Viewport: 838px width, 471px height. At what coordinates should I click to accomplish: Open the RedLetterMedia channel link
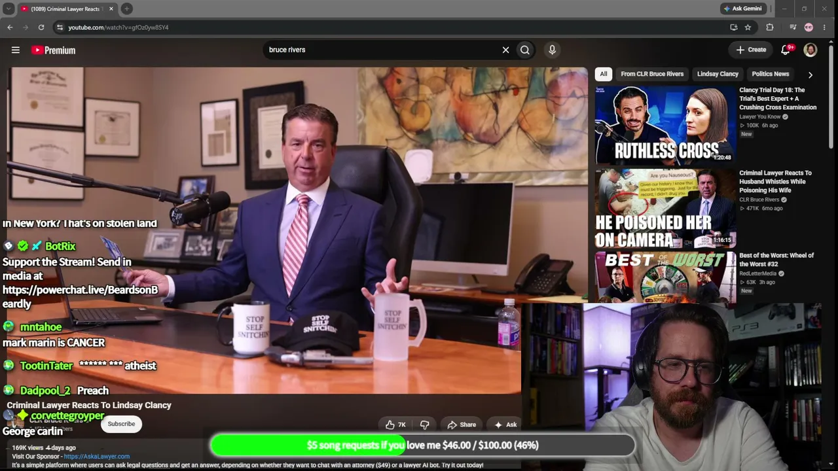(757, 273)
